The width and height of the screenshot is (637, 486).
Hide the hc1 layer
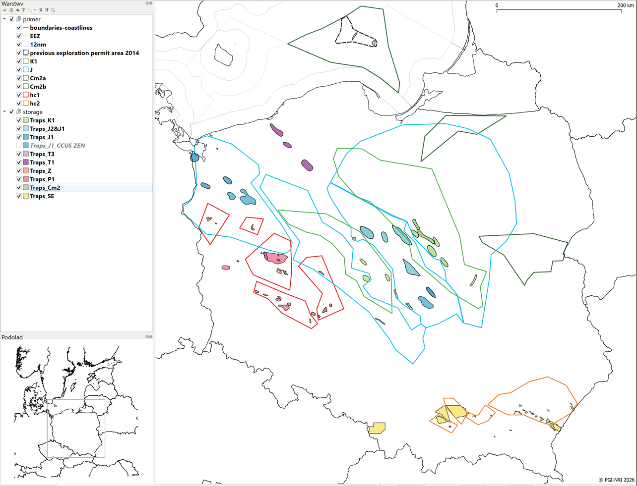(x=19, y=95)
